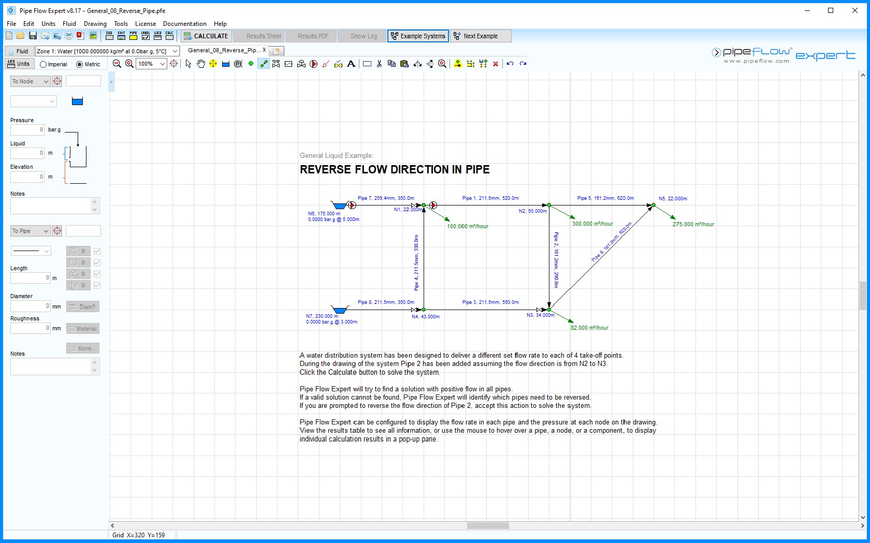Viewport: 870px width, 543px height.
Task: Open the pipe line style dropdown
Action: point(31,251)
